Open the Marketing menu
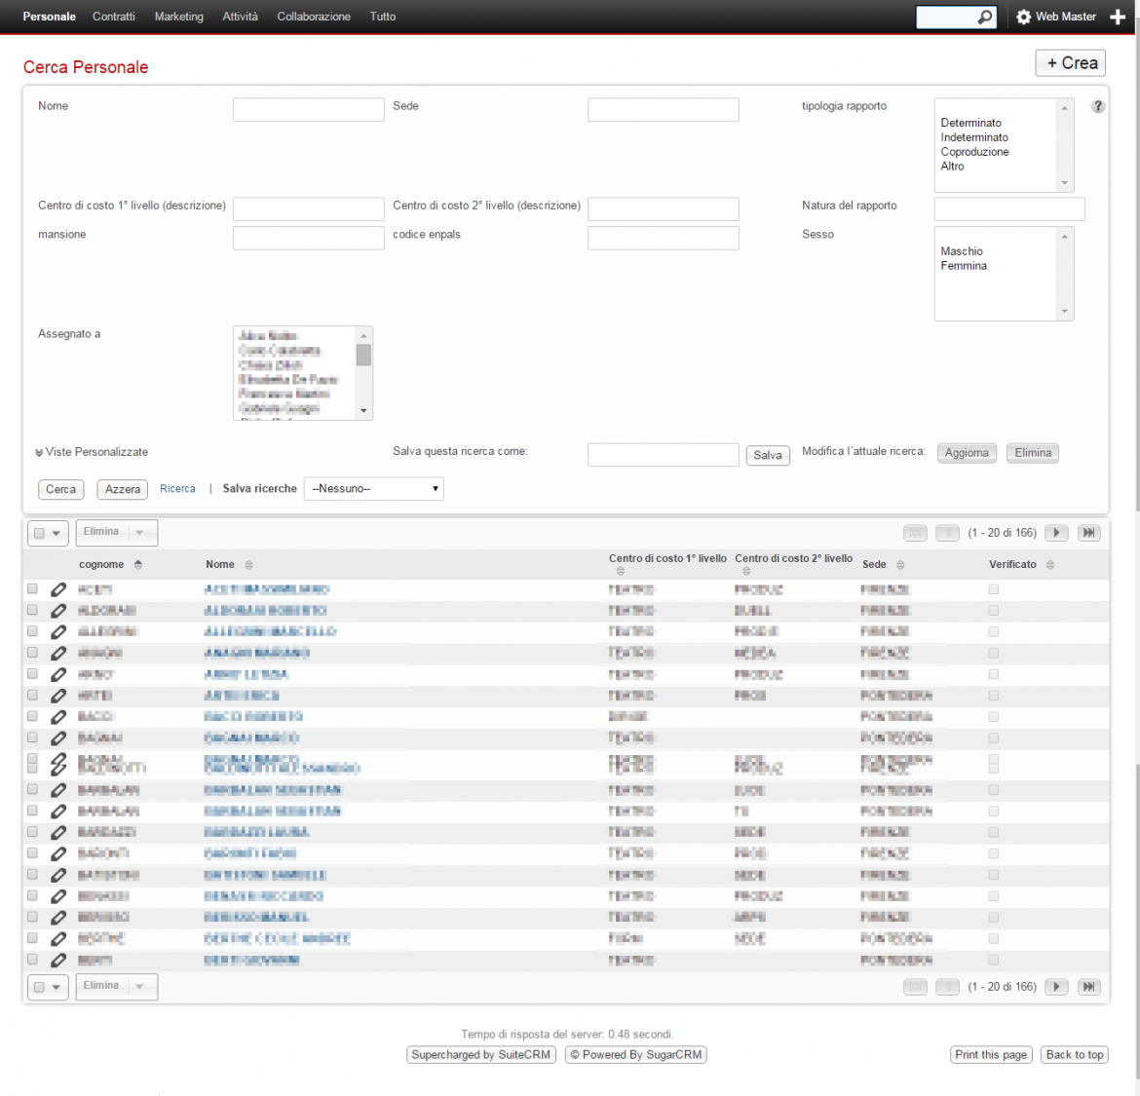1140x1096 pixels. [x=179, y=17]
